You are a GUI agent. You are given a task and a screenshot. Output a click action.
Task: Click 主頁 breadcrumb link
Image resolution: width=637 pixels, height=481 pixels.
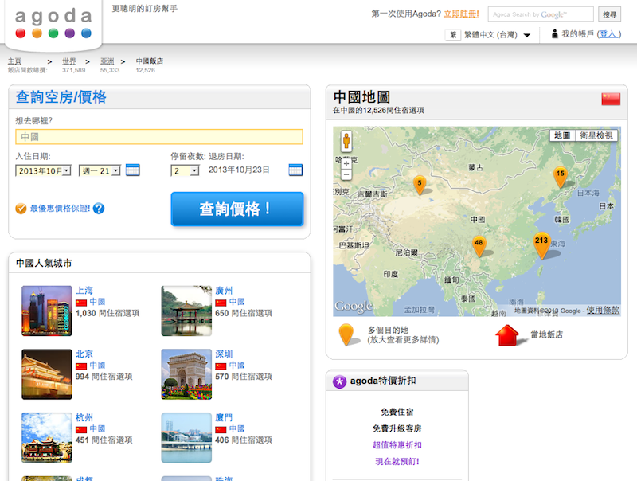pos(14,61)
